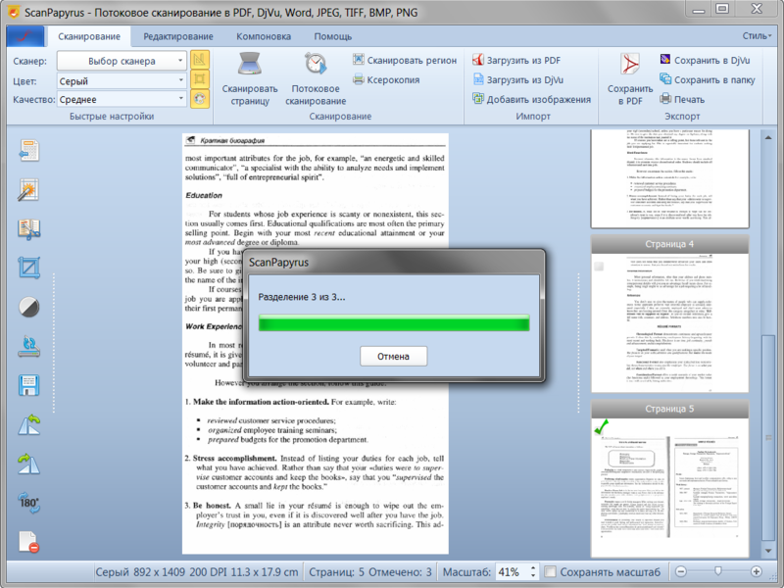Viewport: 784px width, 588px height.
Task: Switch to the Редактирование tab
Action: pyautogui.click(x=178, y=36)
